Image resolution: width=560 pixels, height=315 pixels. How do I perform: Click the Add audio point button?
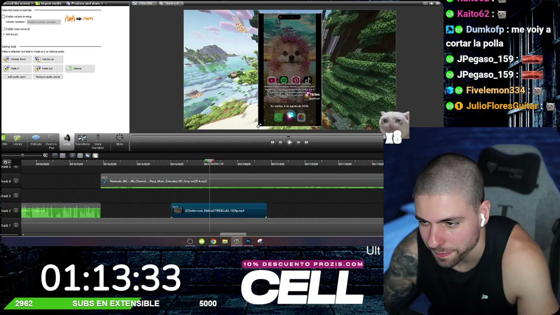click(17, 77)
